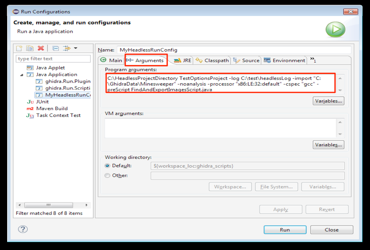Collapse all configurations in tree toolbar
The image size is (370, 250).
[x=56, y=49]
